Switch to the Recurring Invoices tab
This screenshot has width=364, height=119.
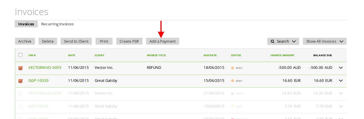coord(57,24)
